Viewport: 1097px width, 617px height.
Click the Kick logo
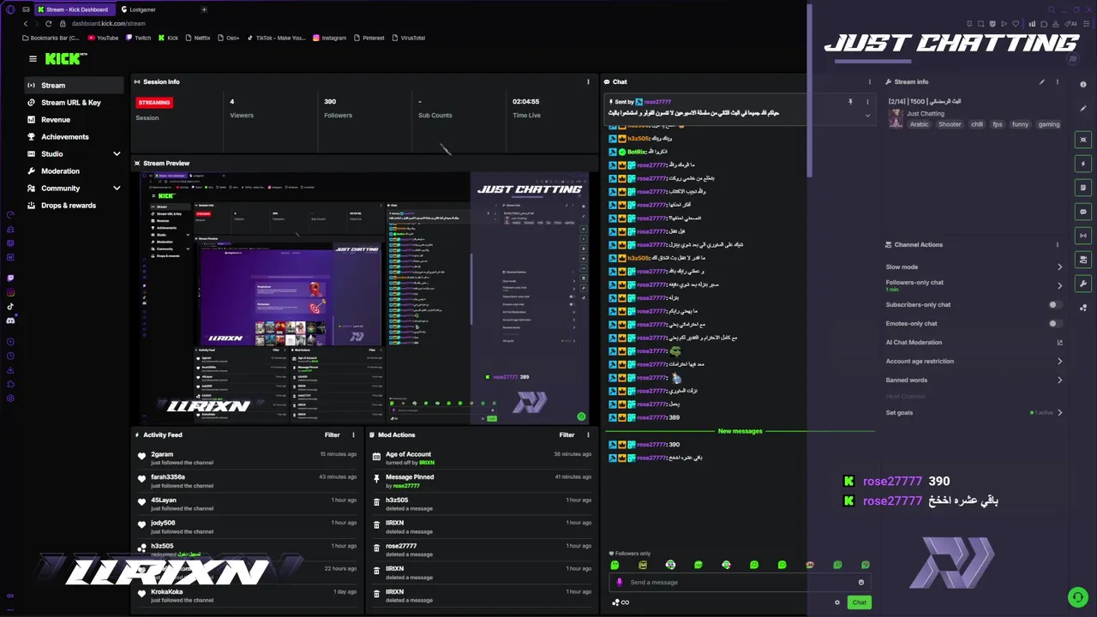coord(66,58)
